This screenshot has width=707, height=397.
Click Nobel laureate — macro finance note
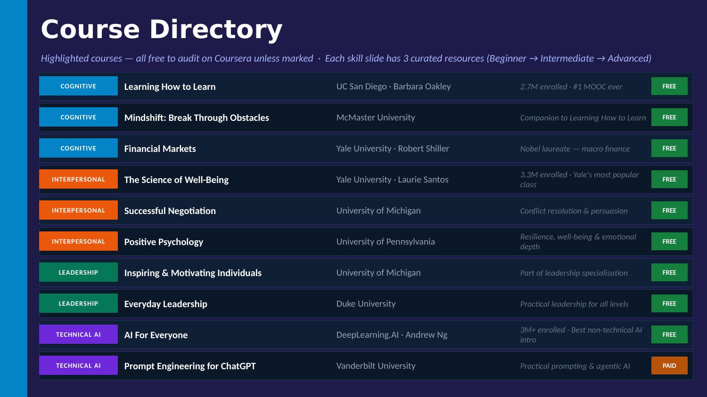click(575, 149)
